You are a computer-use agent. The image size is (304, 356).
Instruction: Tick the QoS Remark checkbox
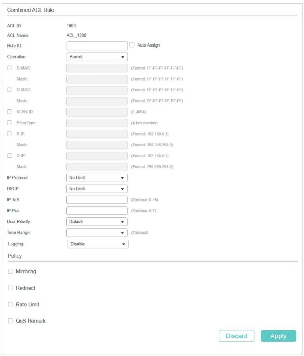10,321
